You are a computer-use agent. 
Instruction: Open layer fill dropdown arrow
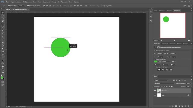pyautogui.click(x=191, y=87)
